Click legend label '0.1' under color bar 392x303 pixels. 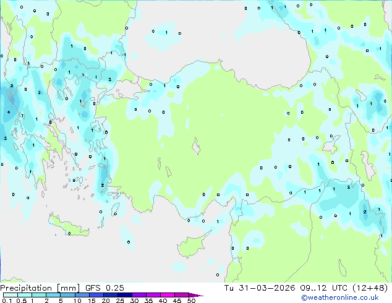click(7, 301)
